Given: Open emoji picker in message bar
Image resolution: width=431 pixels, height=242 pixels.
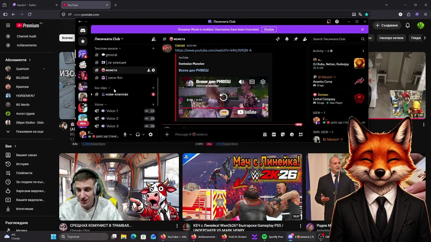Looking at the screenshot, I should pos(292,134).
